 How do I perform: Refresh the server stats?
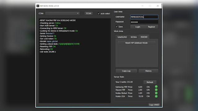click(150, 82)
